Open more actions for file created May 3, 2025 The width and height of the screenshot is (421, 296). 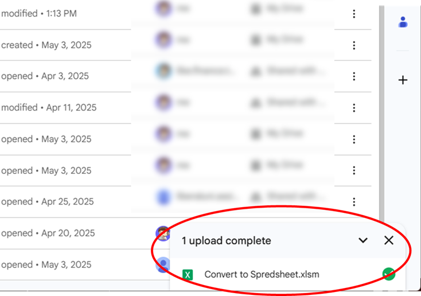click(x=354, y=45)
